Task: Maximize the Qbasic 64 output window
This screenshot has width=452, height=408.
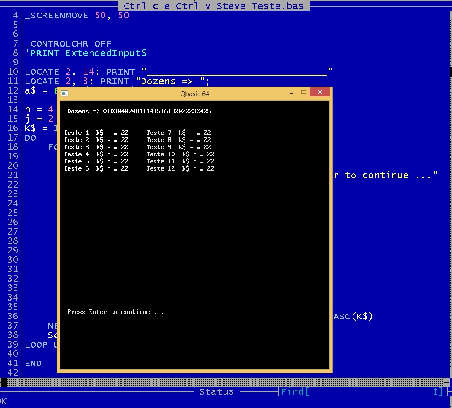Action: coord(303,92)
